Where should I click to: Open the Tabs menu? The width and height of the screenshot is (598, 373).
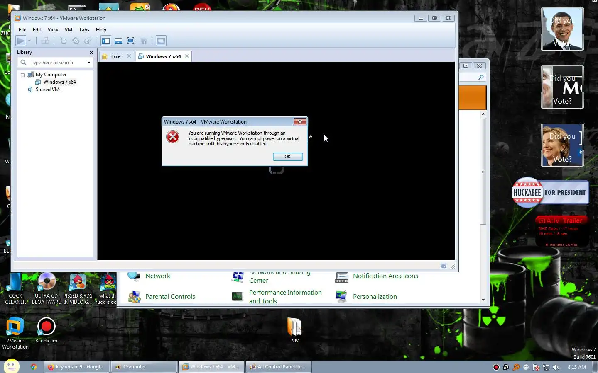pos(84,30)
